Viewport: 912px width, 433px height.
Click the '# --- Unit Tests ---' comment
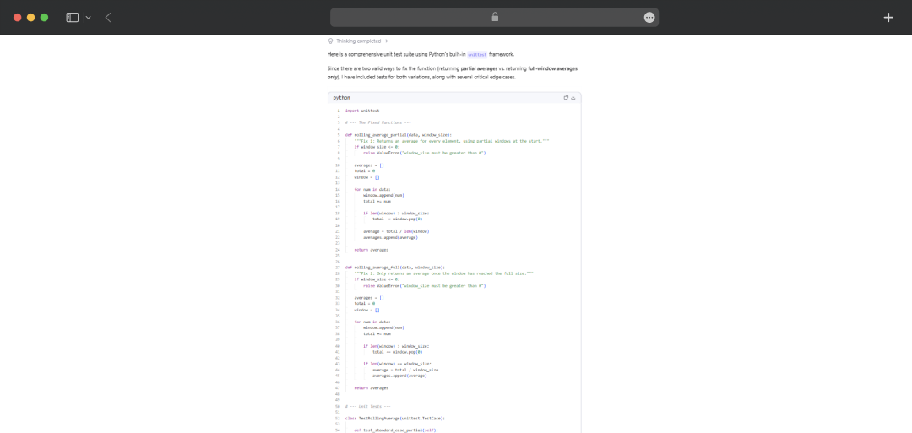[367, 406]
